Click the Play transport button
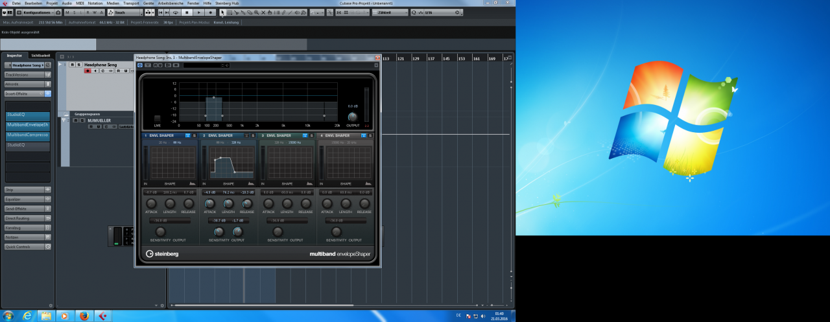The width and height of the screenshot is (830, 322). (198, 12)
